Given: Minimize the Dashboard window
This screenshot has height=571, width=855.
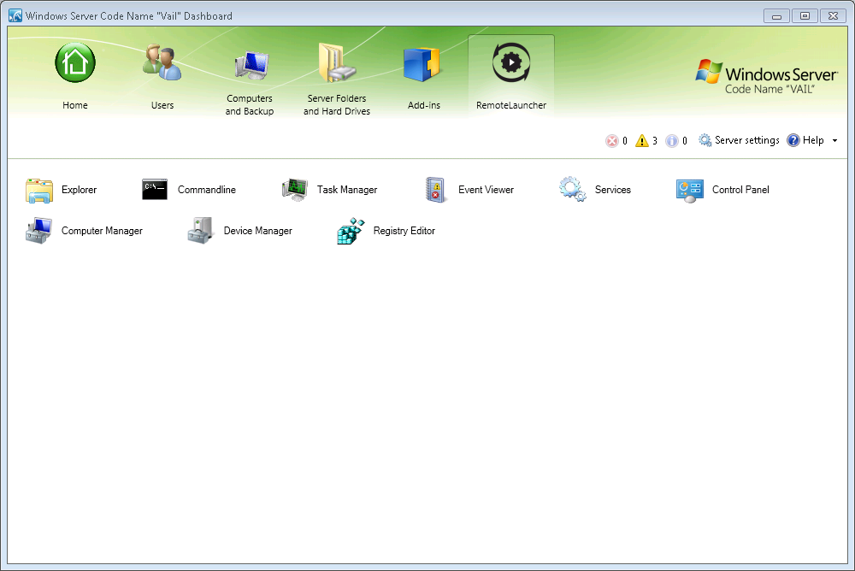Looking at the screenshot, I should (776, 16).
